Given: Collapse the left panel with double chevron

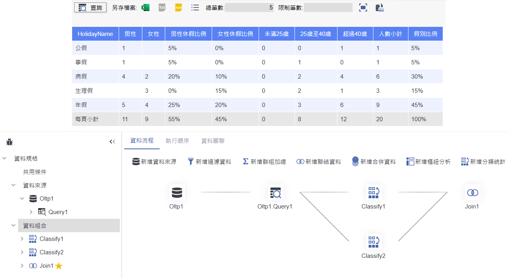Looking at the screenshot, I should (112, 142).
